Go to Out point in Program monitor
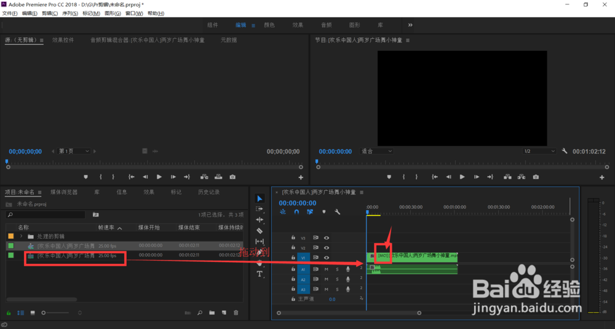This screenshot has height=329, width=615. [490, 177]
